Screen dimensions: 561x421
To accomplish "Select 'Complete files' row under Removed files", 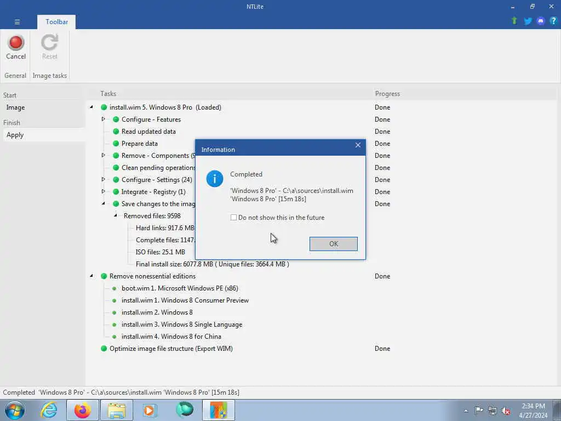I will [165, 240].
